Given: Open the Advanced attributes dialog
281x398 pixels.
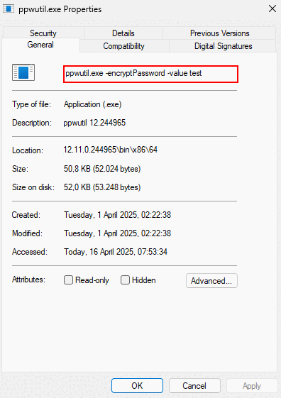Looking at the screenshot, I should [211, 281].
